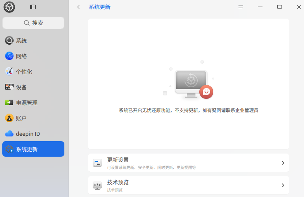Viewport: 304px width, 197px height.
Task: Select 系统更新 sidebar item
Action: click(33, 149)
